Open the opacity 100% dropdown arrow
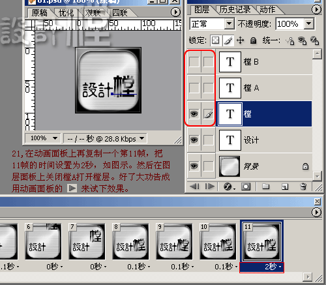 (x=309, y=23)
